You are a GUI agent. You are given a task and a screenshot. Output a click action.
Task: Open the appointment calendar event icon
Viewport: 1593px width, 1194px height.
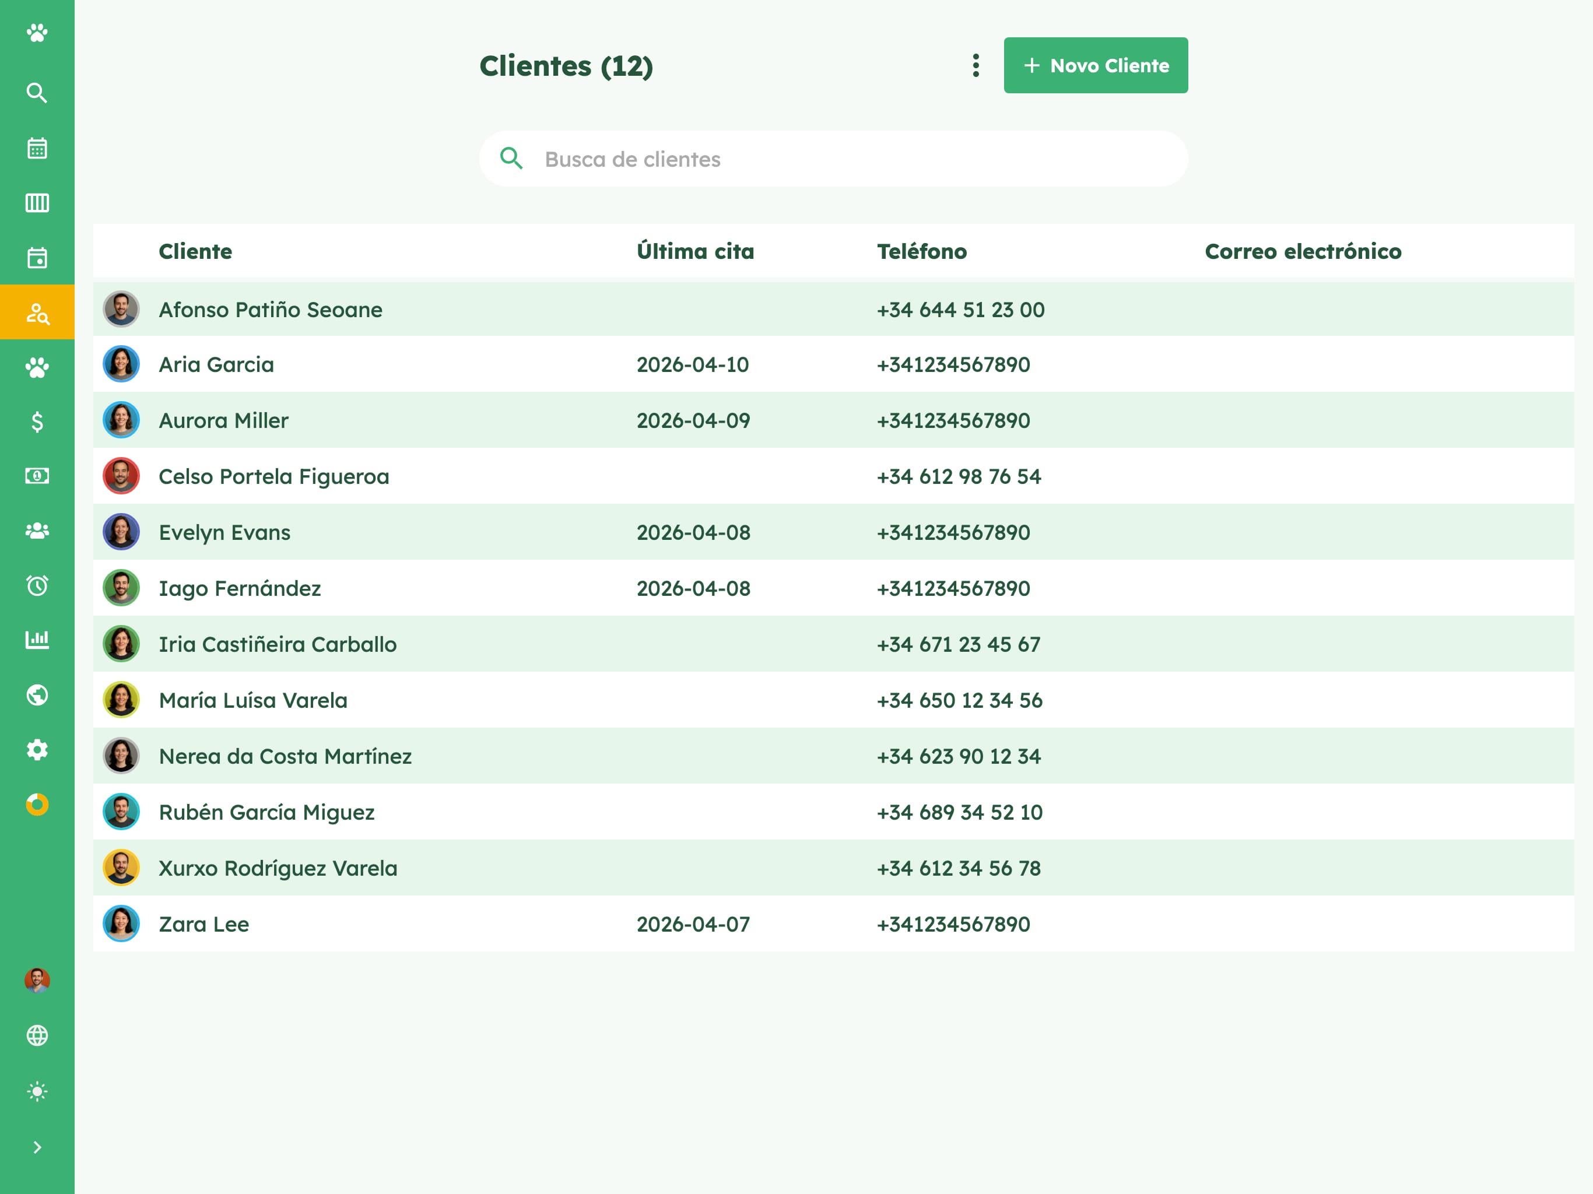tap(37, 257)
